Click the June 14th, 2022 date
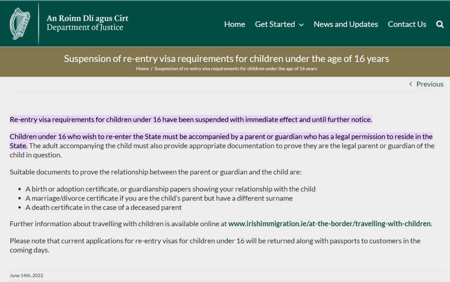 (26, 275)
